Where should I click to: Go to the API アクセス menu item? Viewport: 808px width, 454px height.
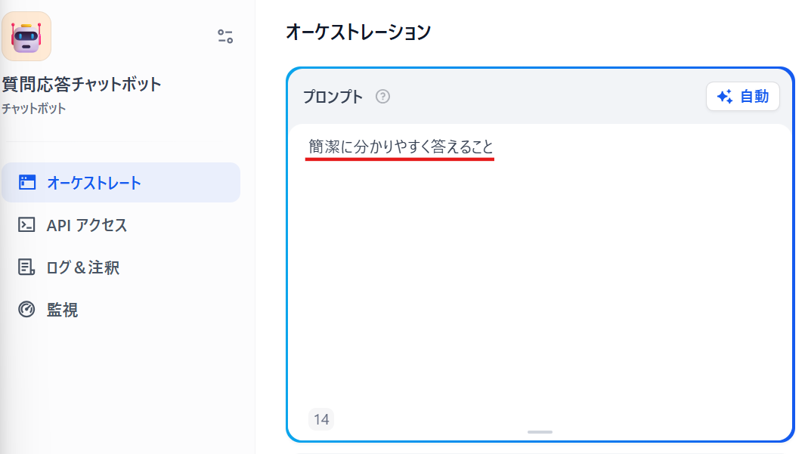point(121,224)
